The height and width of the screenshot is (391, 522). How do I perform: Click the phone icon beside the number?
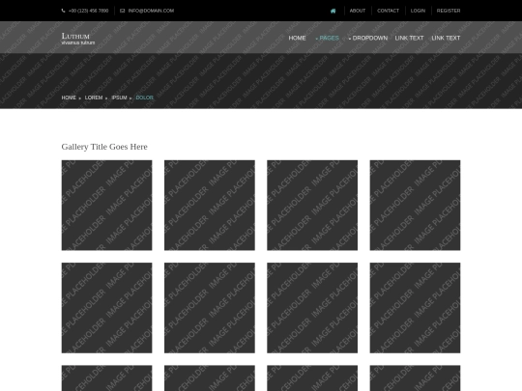click(63, 11)
